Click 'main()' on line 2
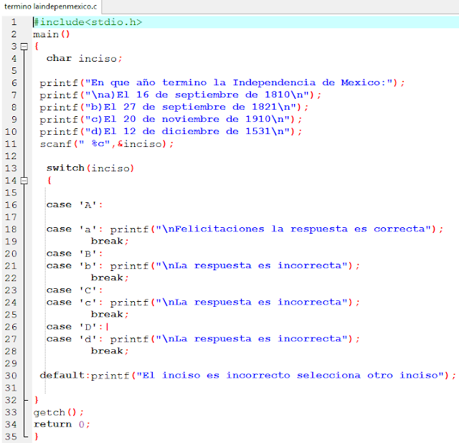This screenshot has height=443, width=459. (x=51, y=34)
